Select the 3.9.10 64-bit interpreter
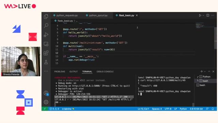This screenshot has width=218, height=123. click(196, 109)
